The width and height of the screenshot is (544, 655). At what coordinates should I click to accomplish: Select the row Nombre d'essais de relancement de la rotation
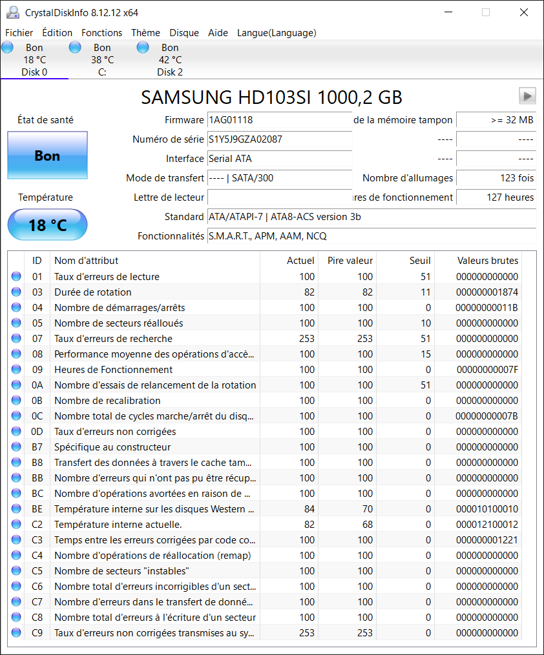(265, 385)
